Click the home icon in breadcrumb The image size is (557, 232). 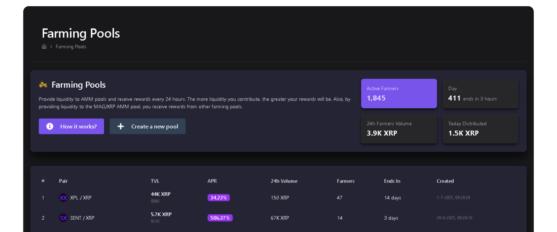(44, 46)
